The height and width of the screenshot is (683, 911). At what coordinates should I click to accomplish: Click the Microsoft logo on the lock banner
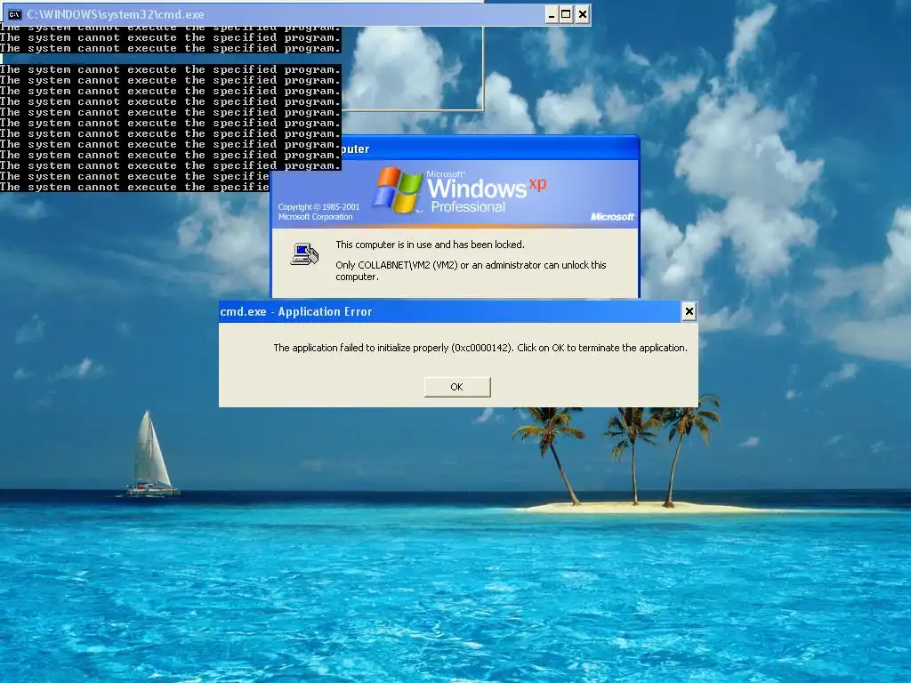[x=612, y=217]
